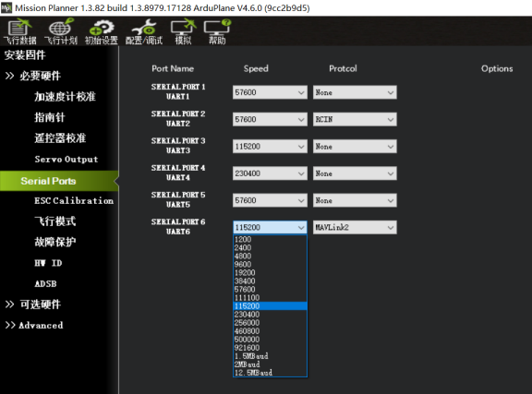Open the 配置/调试 config tuning icon
Screen dimensions: 532x394
pos(144,31)
